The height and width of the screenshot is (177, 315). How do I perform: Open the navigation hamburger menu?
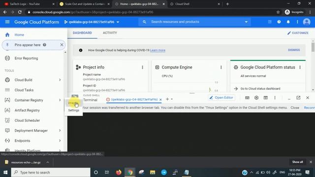pos(7,22)
